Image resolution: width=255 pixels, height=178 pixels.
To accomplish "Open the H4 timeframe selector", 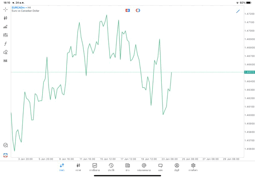I will coord(5,61).
